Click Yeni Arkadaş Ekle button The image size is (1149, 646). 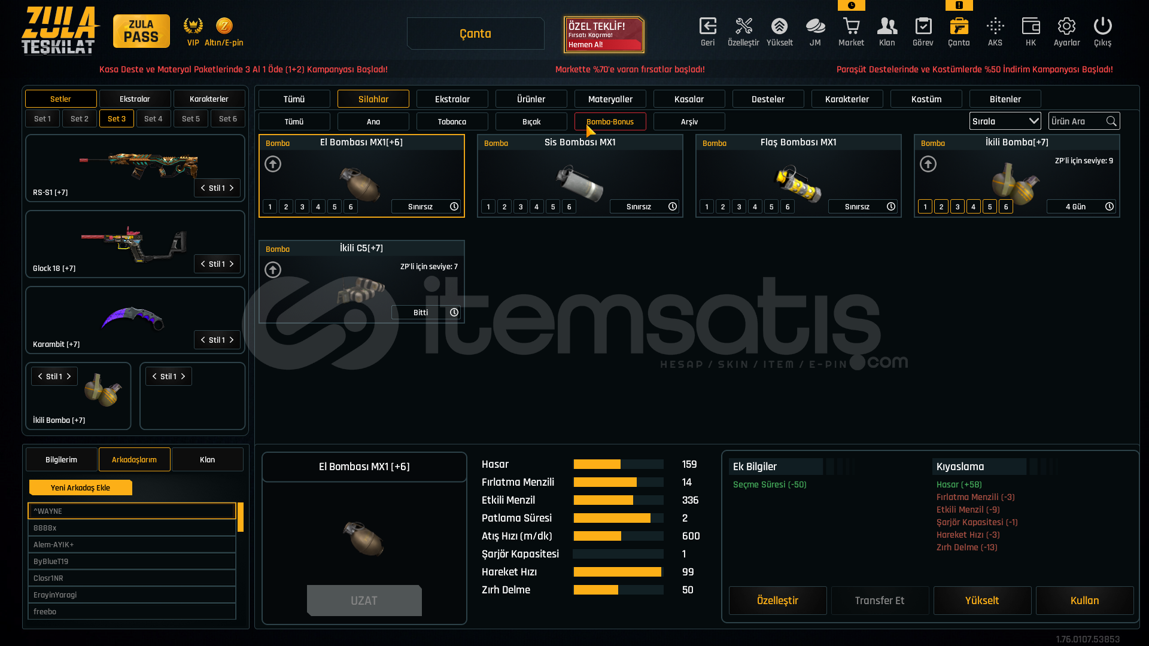tap(81, 487)
